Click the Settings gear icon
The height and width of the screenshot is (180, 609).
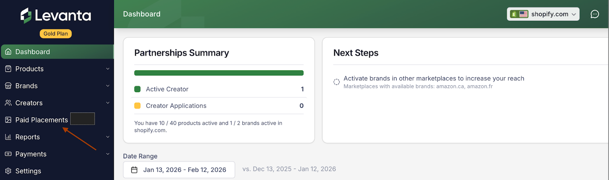click(8, 171)
